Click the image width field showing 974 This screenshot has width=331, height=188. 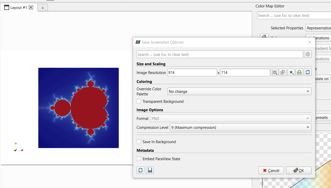click(x=192, y=72)
